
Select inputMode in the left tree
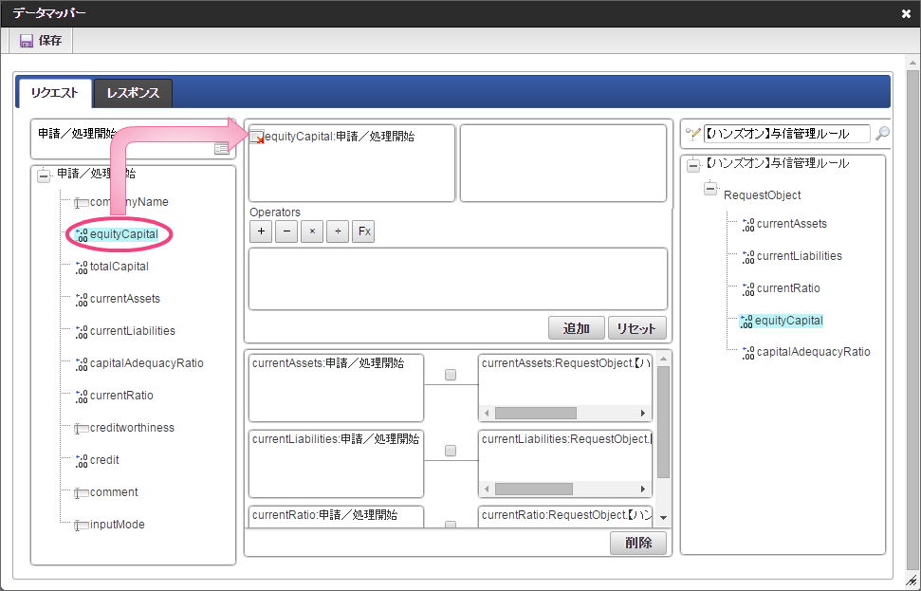coord(118,525)
